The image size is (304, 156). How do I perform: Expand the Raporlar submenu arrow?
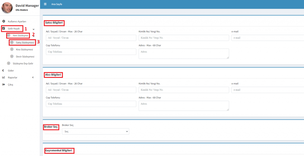[33, 78]
